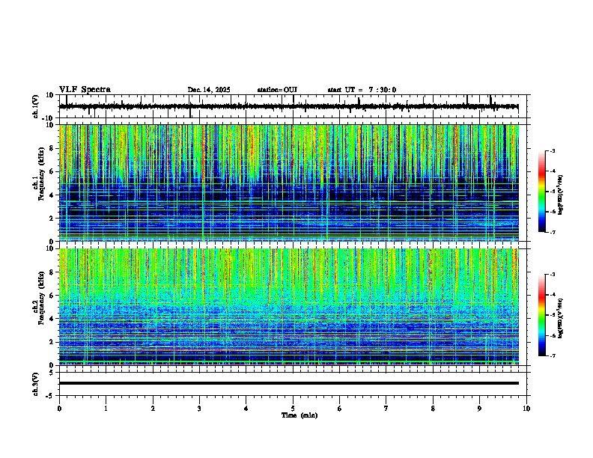Click the '8' kHz tick on ch.1 spectrogram

point(52,148)
